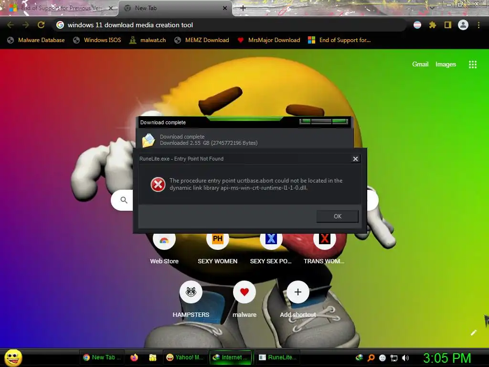The image size is (489, 367).
Task: Focus the address bar search text
Action: click(x=130, y=25)
